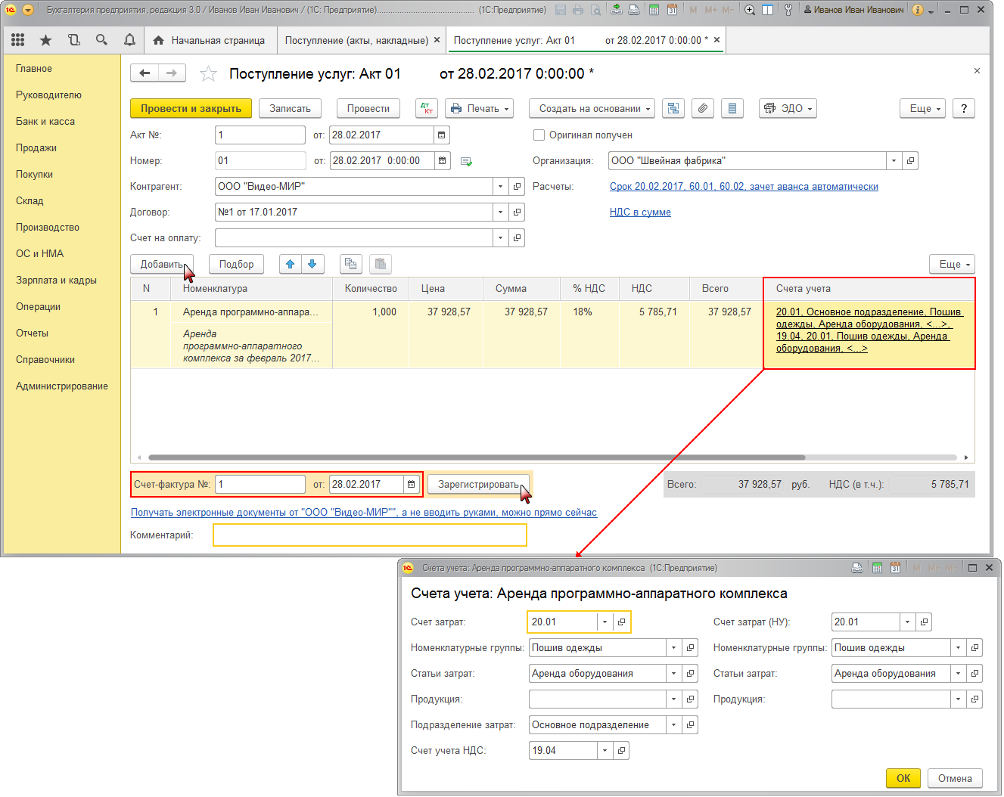Click the Провести и закрыть button
The image size is (1004, 797).
point(191,108)
